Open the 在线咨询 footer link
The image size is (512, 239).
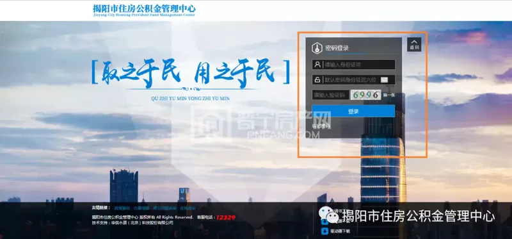pos(188,208)
